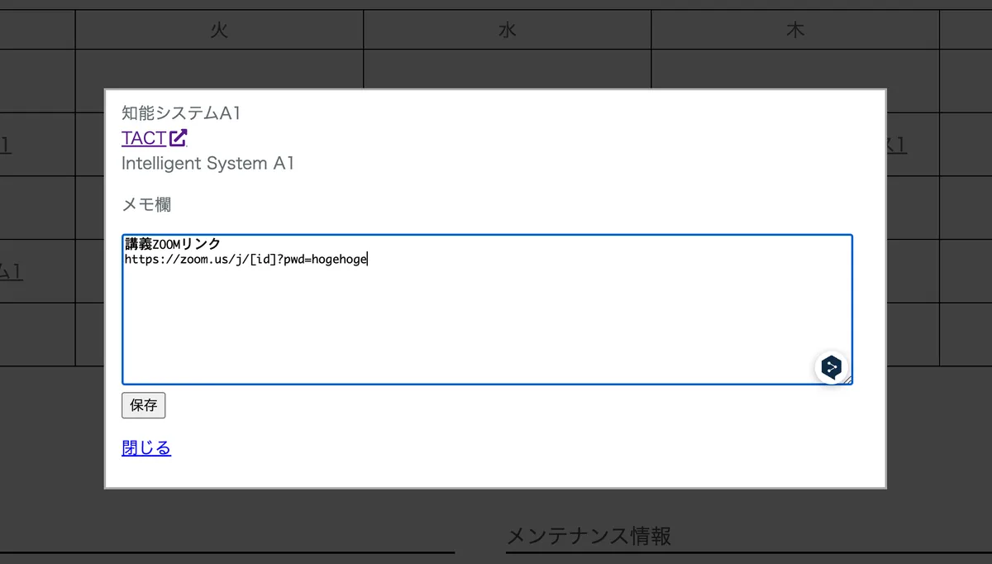Click the hexagonal extension icon in memo corner

click(831, 367)
